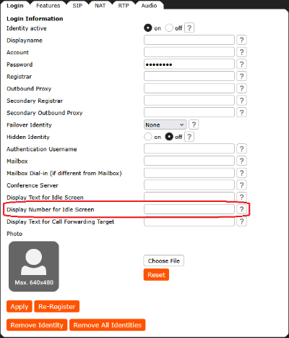The height and width of the screenshot is (338, 289).
Task: Click the Account input field
Action: tap(189, 52)
